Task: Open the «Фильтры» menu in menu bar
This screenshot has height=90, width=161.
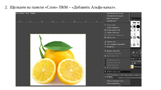Action: click(x=22, y=13)
